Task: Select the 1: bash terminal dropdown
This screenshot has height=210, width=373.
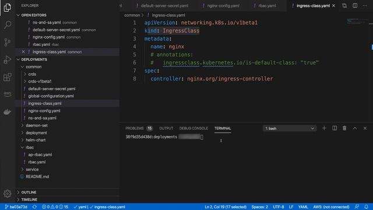Action: [290, 128]
